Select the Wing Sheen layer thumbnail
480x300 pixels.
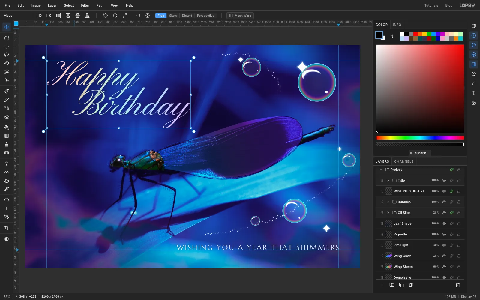pyautogui.click(x=389, y=267)
